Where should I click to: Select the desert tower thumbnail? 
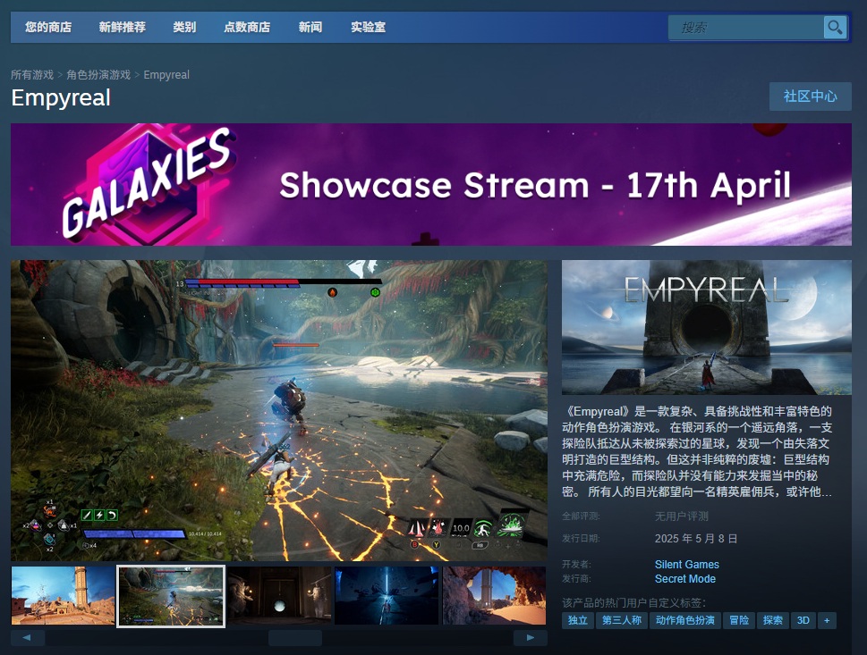click(x=63, y=595)
